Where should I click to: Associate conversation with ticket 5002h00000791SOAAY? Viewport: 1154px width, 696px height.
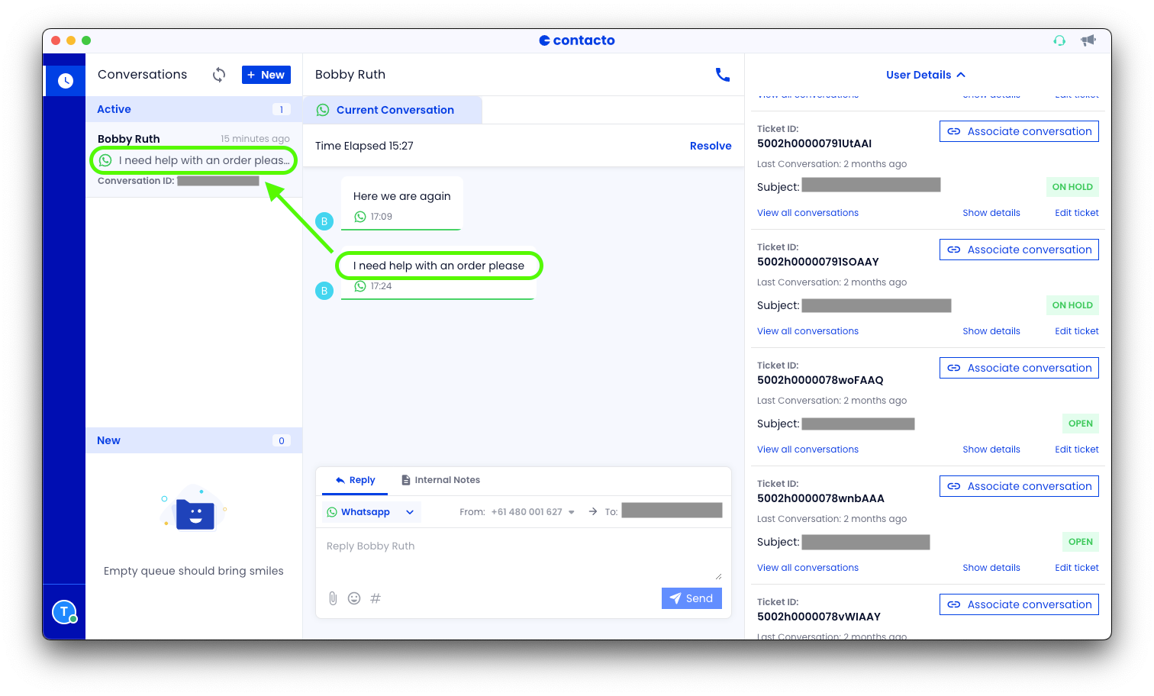pos(1019,250)
